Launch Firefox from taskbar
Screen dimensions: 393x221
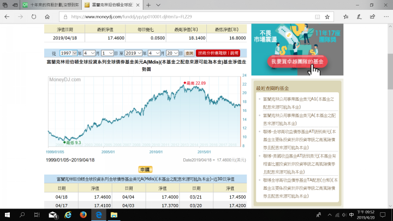pos(83,215)
